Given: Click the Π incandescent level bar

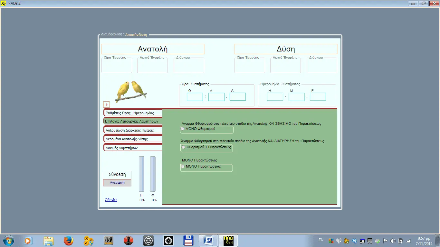Looking at the screenshot, I should (142, 174).
